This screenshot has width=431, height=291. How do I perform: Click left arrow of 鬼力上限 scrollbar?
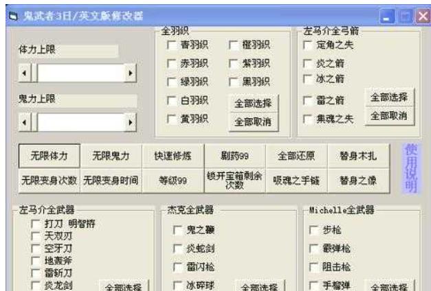coord(25,122)
